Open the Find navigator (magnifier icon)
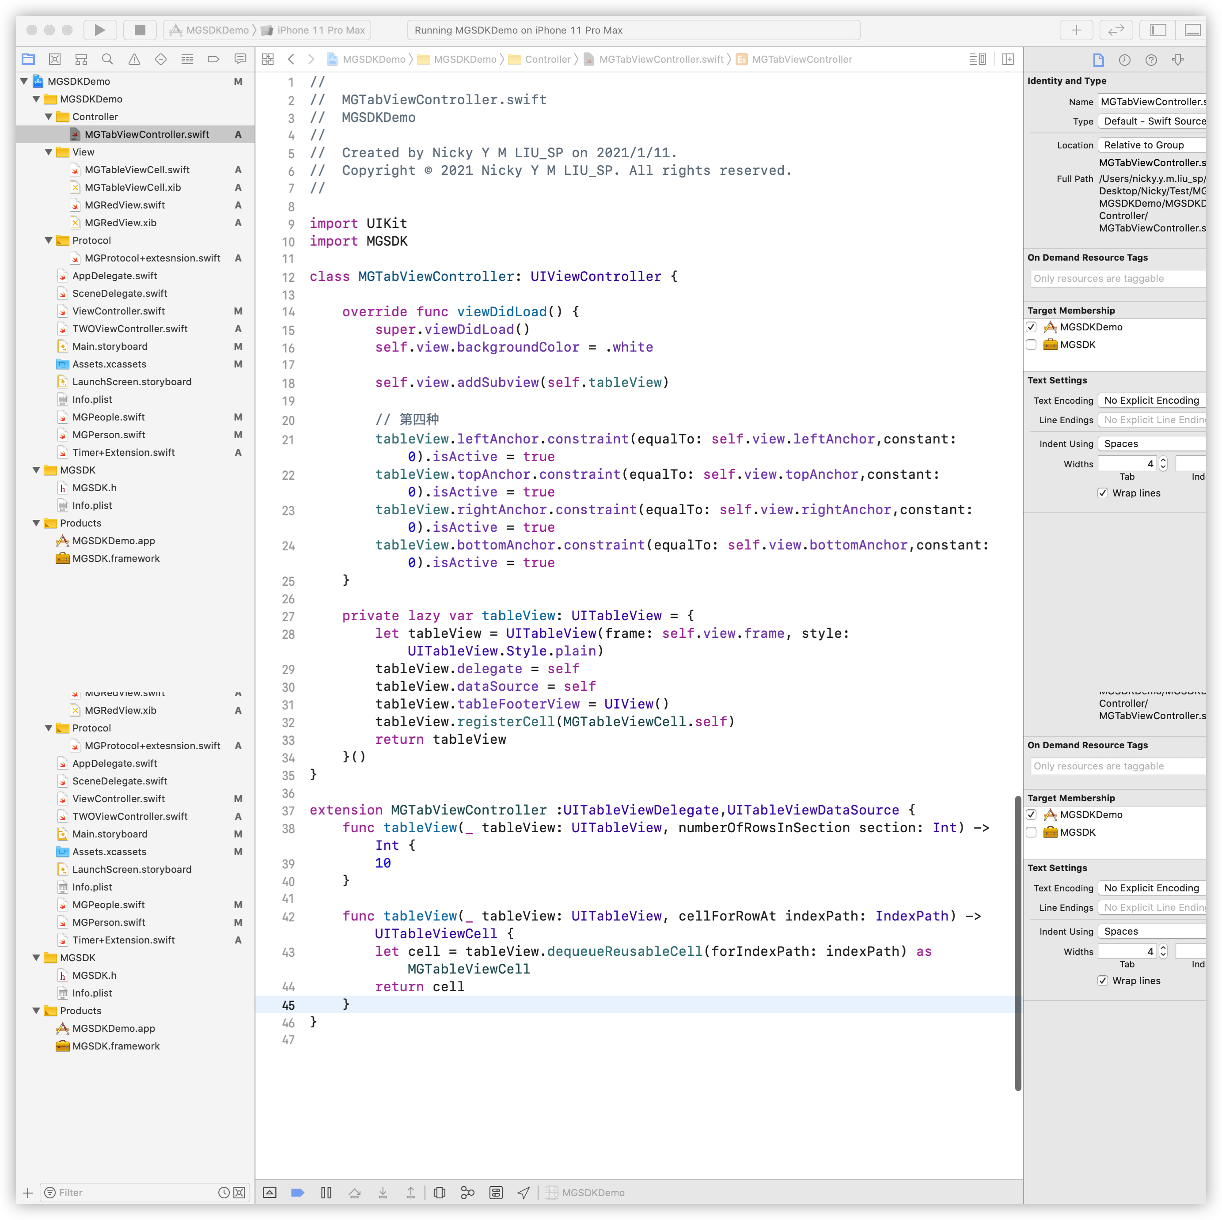Image resolution: width=1222 pixels, height=1220 pixels. [x=107, y=60]
